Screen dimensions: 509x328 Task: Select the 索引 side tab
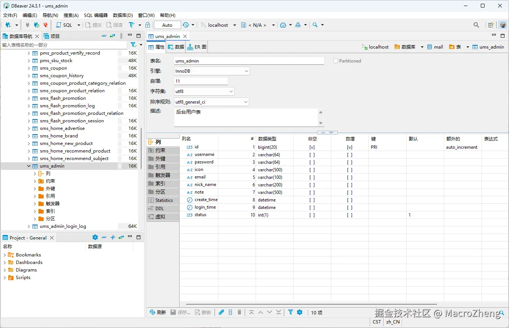click(x=163, y=183)
